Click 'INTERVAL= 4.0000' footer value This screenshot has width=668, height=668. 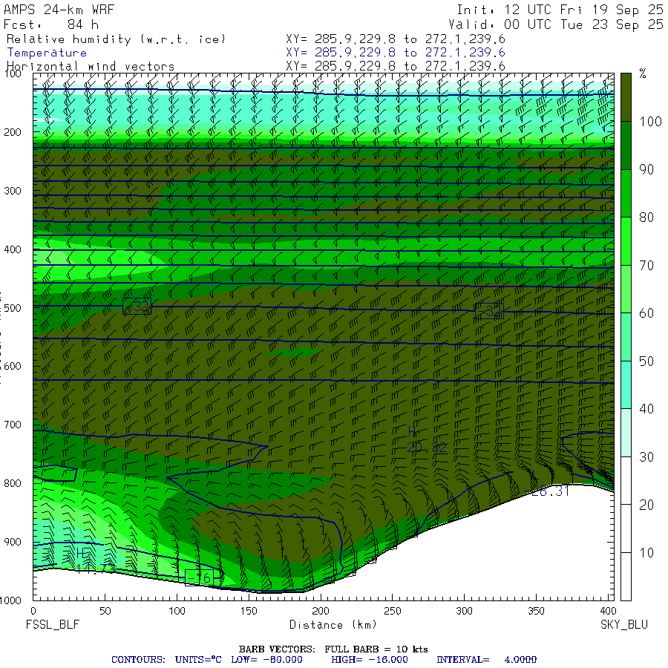coord(486,660)
